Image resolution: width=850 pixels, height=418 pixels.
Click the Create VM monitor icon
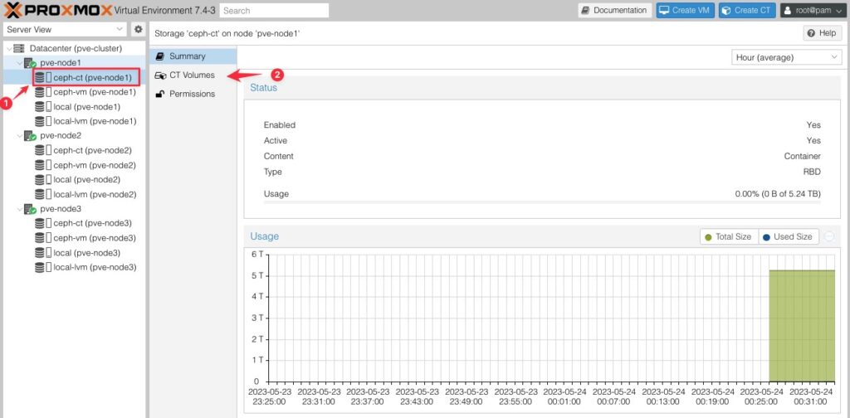pyautogui.click(x=664, y=10)
